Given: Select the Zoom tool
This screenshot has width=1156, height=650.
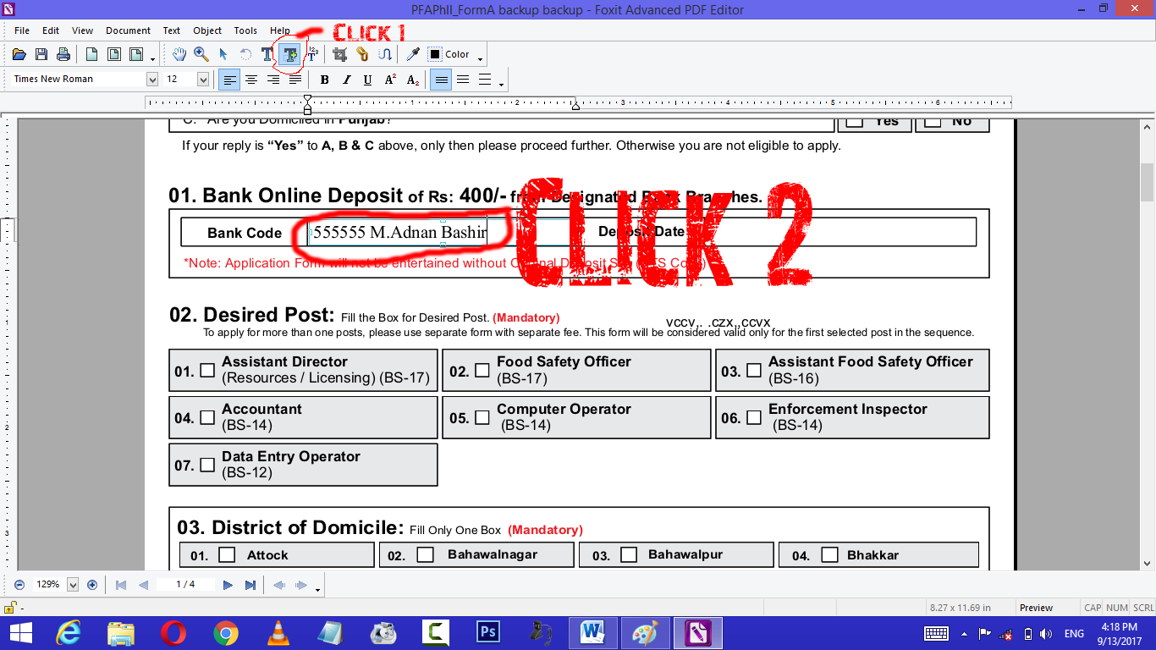Looking at the screenshot, I should pos(200,54).
